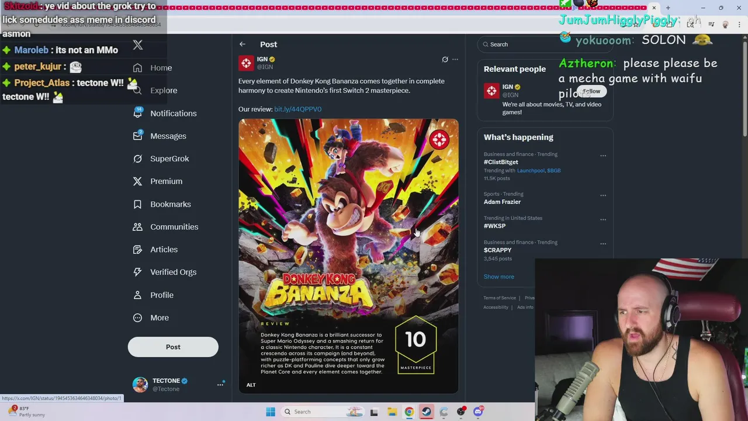Open a new Chrome tab with plus
The image size is (748, 421).
pos(668,8)
